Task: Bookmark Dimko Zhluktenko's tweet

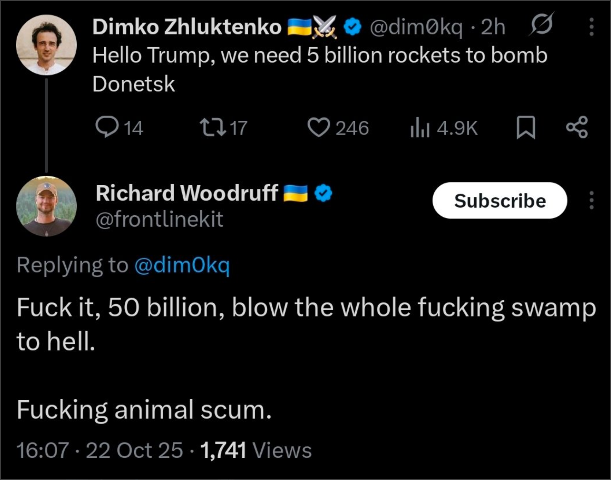Action: 526,127
